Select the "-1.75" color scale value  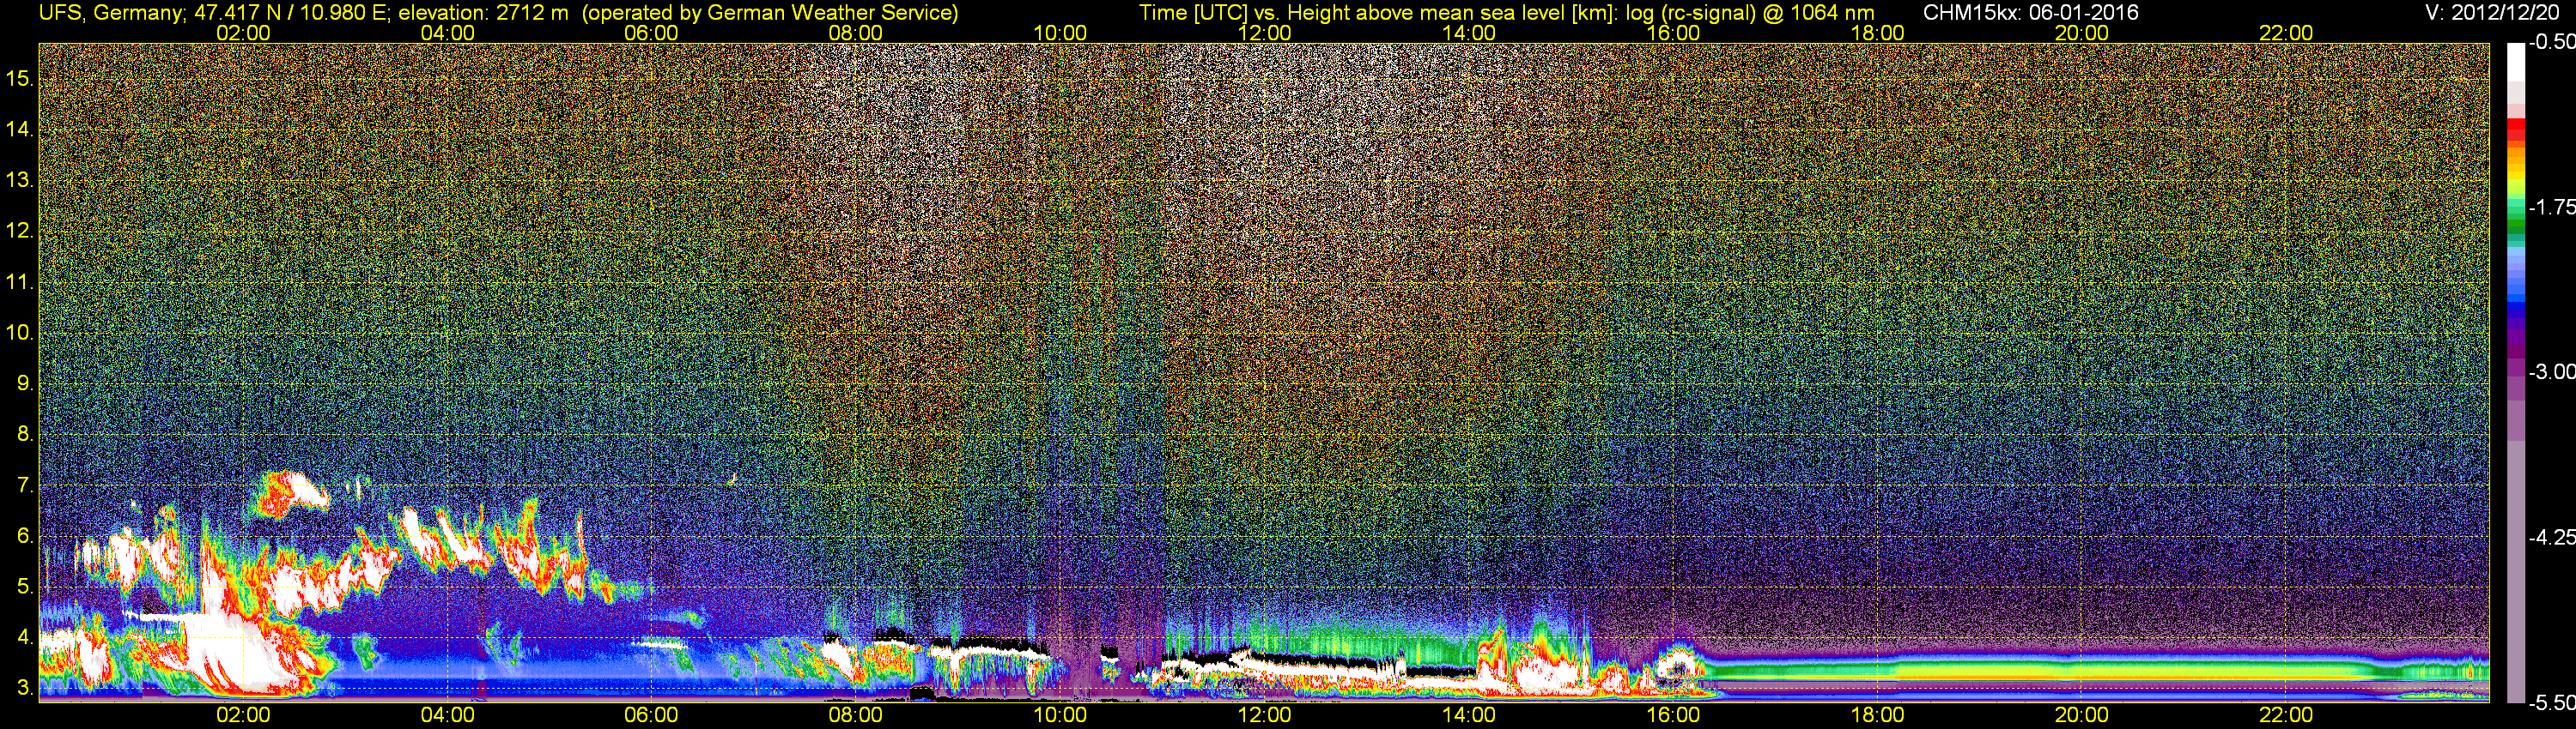pos(2551,207)
